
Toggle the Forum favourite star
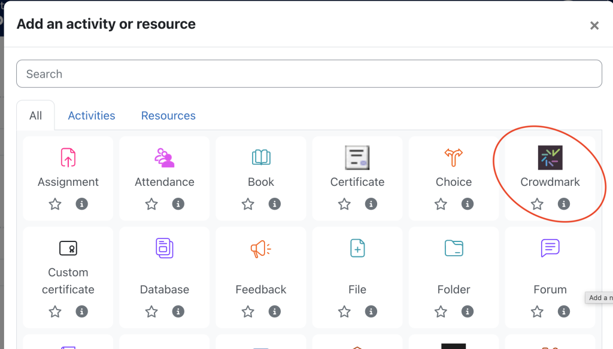click(537, 311)
